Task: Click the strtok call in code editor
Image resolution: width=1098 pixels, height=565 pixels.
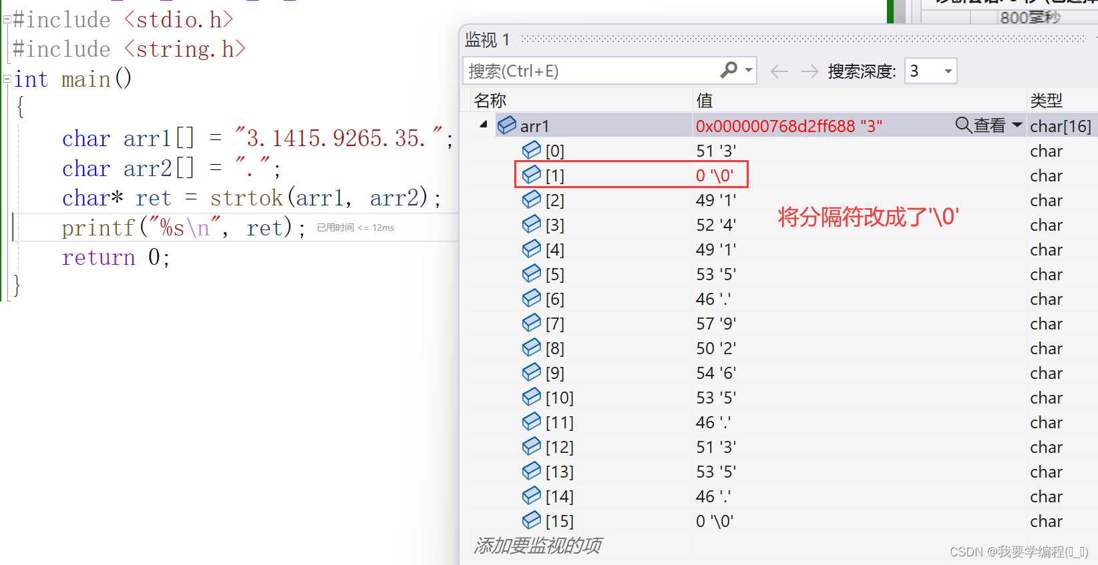Action: 319,198
